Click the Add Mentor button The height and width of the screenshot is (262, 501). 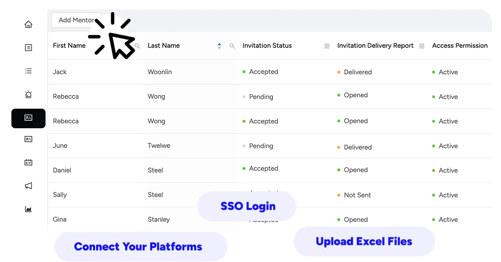(77, 20)
